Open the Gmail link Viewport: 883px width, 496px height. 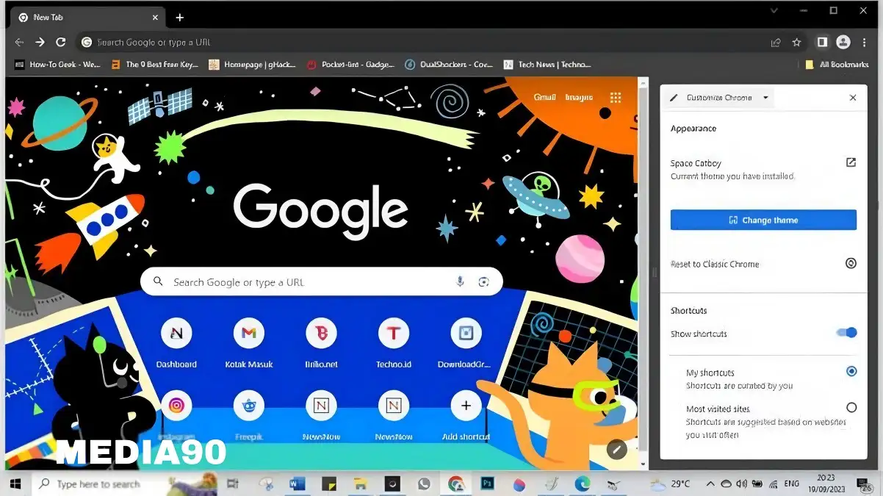click(x=544, y=98)
